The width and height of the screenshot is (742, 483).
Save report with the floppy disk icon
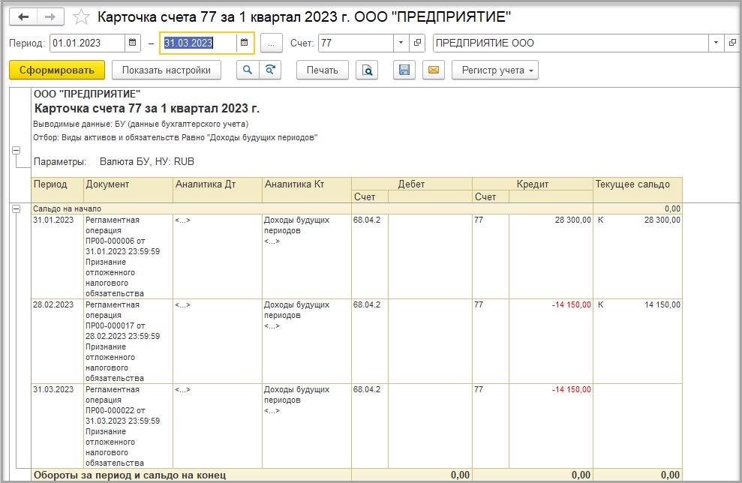click(404, 70)
